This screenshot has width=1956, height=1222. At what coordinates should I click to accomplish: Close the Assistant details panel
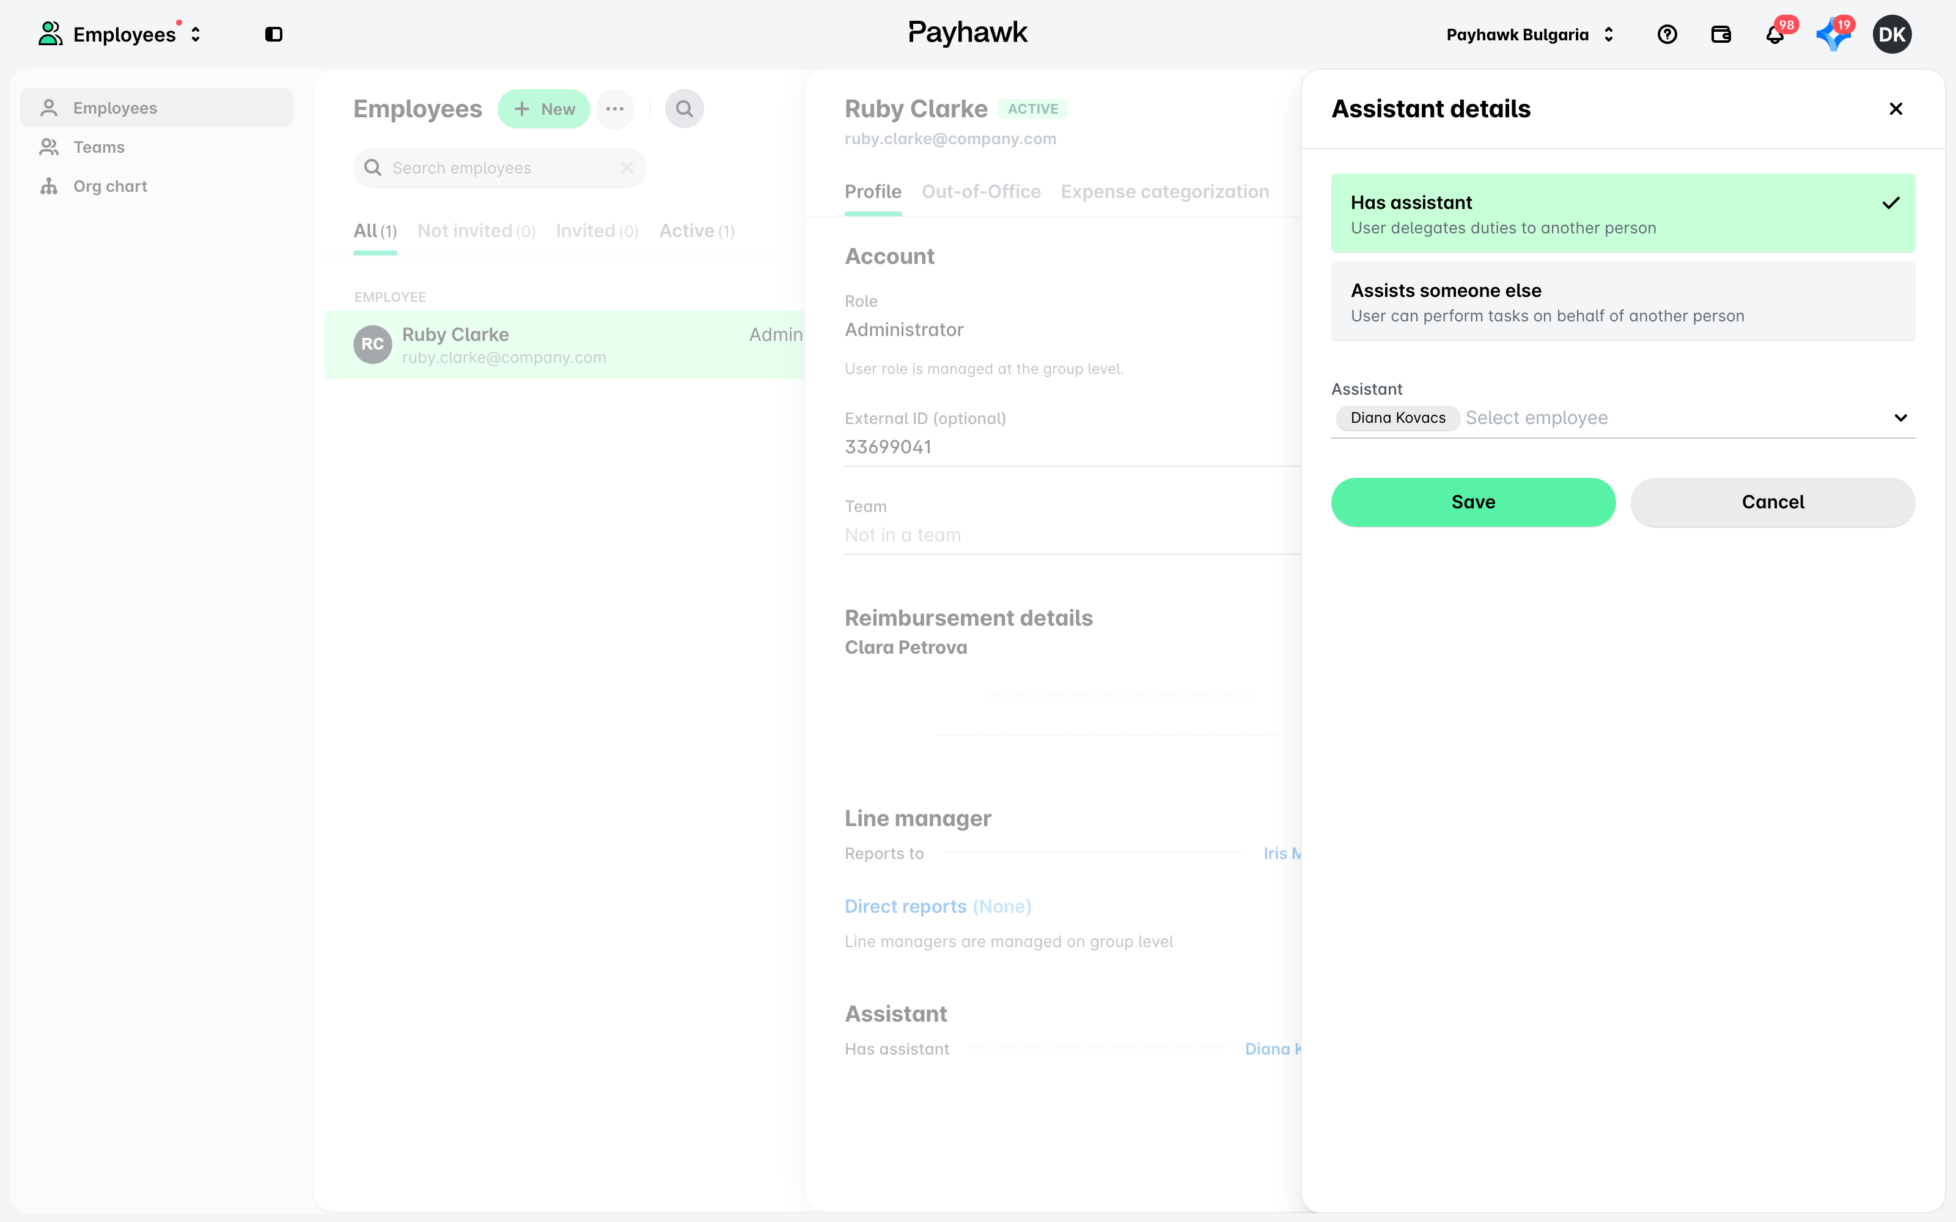point(1895,108)
